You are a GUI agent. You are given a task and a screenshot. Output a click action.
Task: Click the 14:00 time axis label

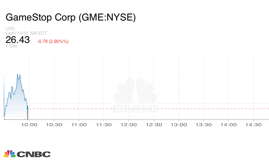tap(228, 125)
